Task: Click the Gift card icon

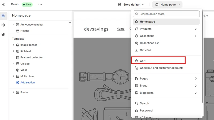Action: [136, 50]
